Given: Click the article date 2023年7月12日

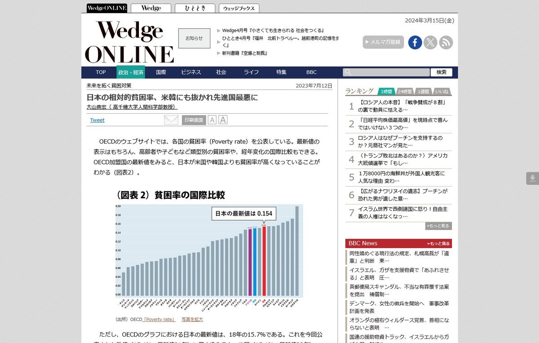Looking at the screenshot, I should tap(314, 85).
